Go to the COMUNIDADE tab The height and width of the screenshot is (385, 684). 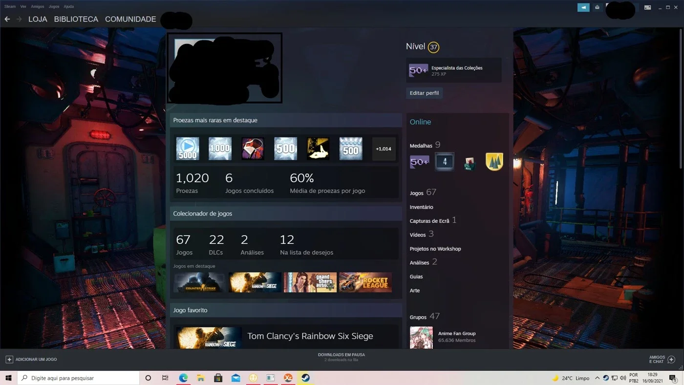click(x=130, y=19)
